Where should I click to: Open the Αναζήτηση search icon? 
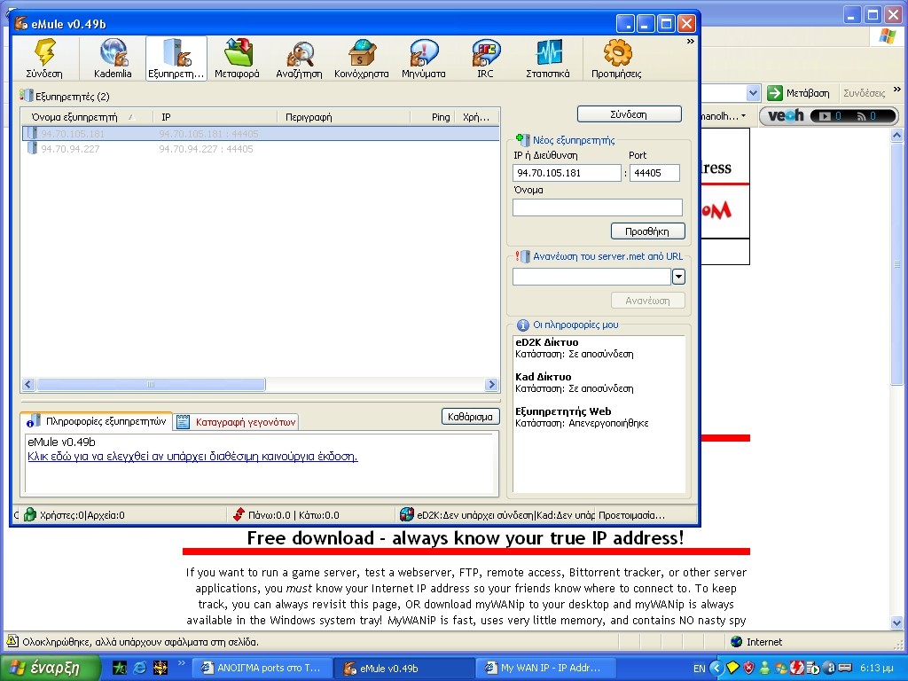coord(299,58)
